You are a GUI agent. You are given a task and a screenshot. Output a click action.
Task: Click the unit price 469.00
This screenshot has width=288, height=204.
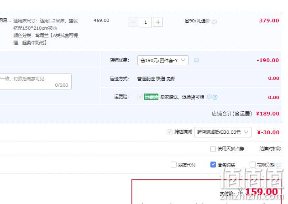(x=101, y=21)
